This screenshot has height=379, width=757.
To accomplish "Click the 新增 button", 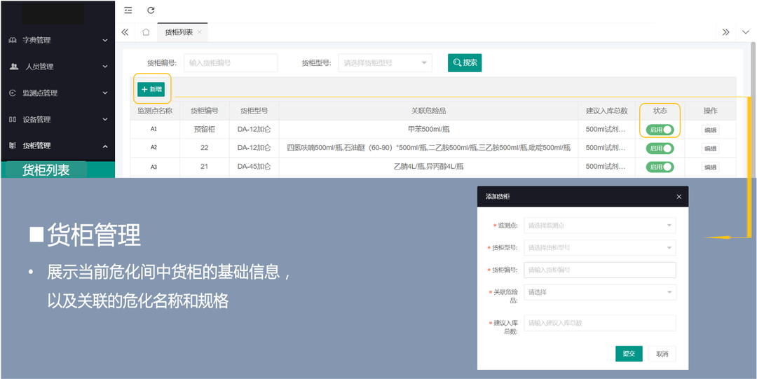I will [151, 89].
